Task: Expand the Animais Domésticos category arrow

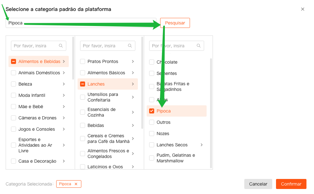Action: tap(64, 73)
